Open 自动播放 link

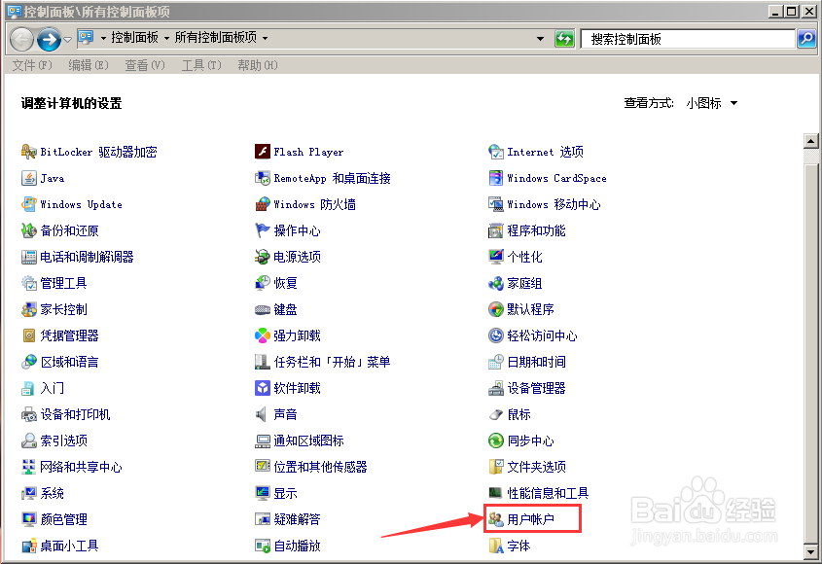pyautogui.click(x=297, y=546)
